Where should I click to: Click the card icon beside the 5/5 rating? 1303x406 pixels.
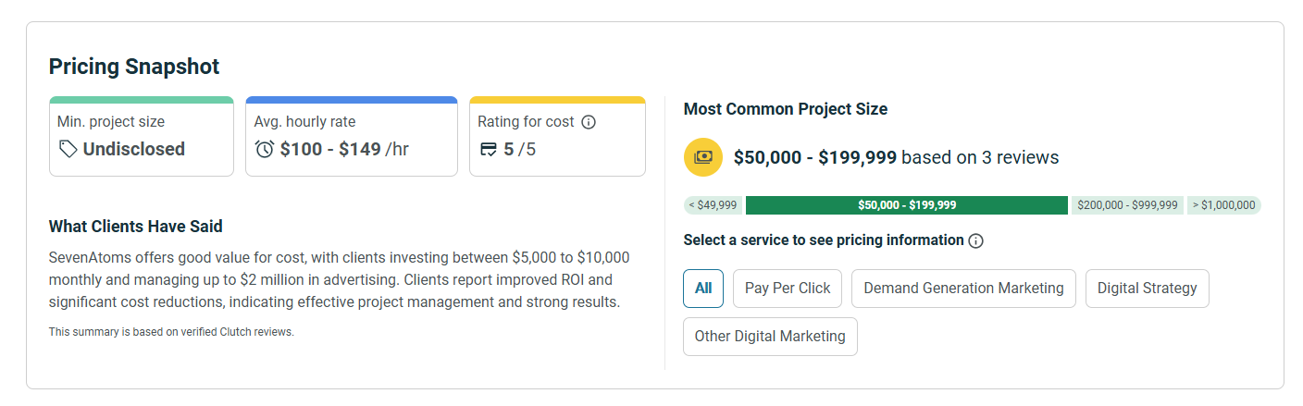pos(489,149)
